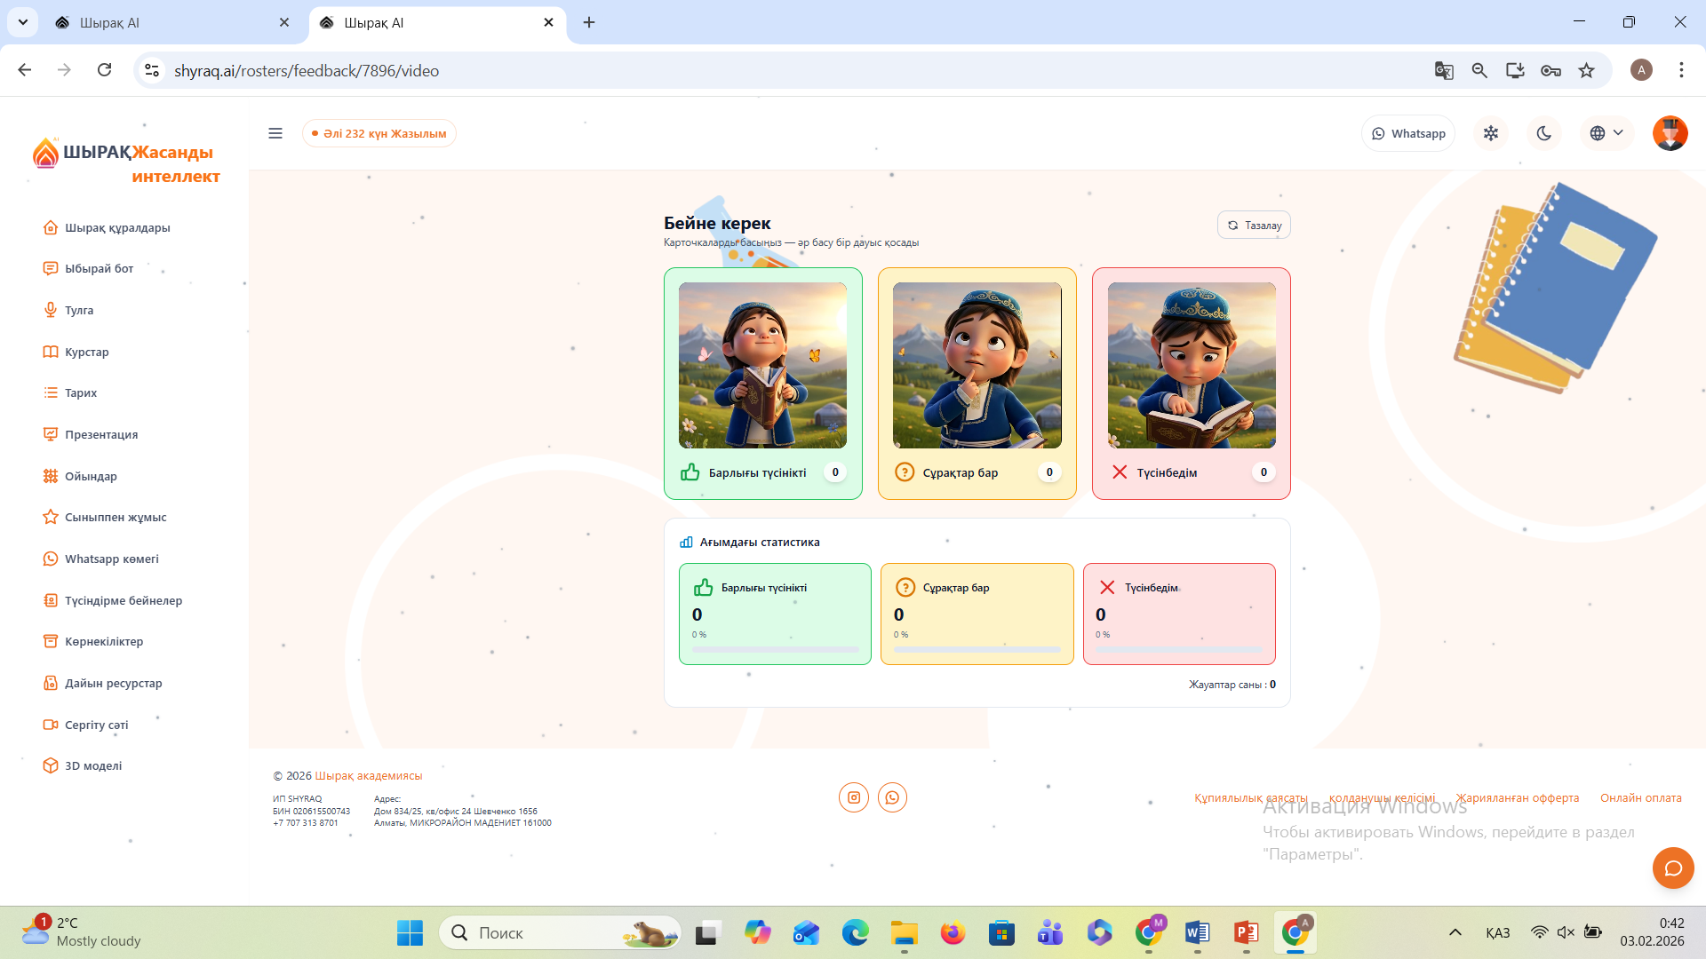Click the Түсінбедім red cross card
The image size is (1706, 959).
pos(1191,383)
